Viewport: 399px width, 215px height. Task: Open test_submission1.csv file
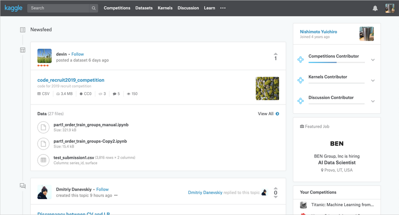[x=73, y=158]
